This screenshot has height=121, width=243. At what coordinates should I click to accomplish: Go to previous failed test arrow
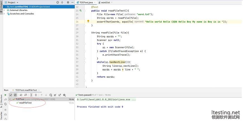[x=42, y=95]
